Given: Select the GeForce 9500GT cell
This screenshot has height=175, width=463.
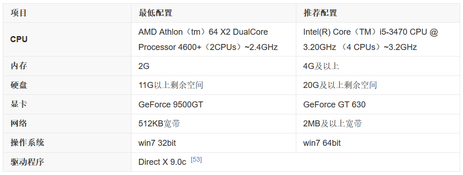Looking at the screenshot, I should 213,104.
